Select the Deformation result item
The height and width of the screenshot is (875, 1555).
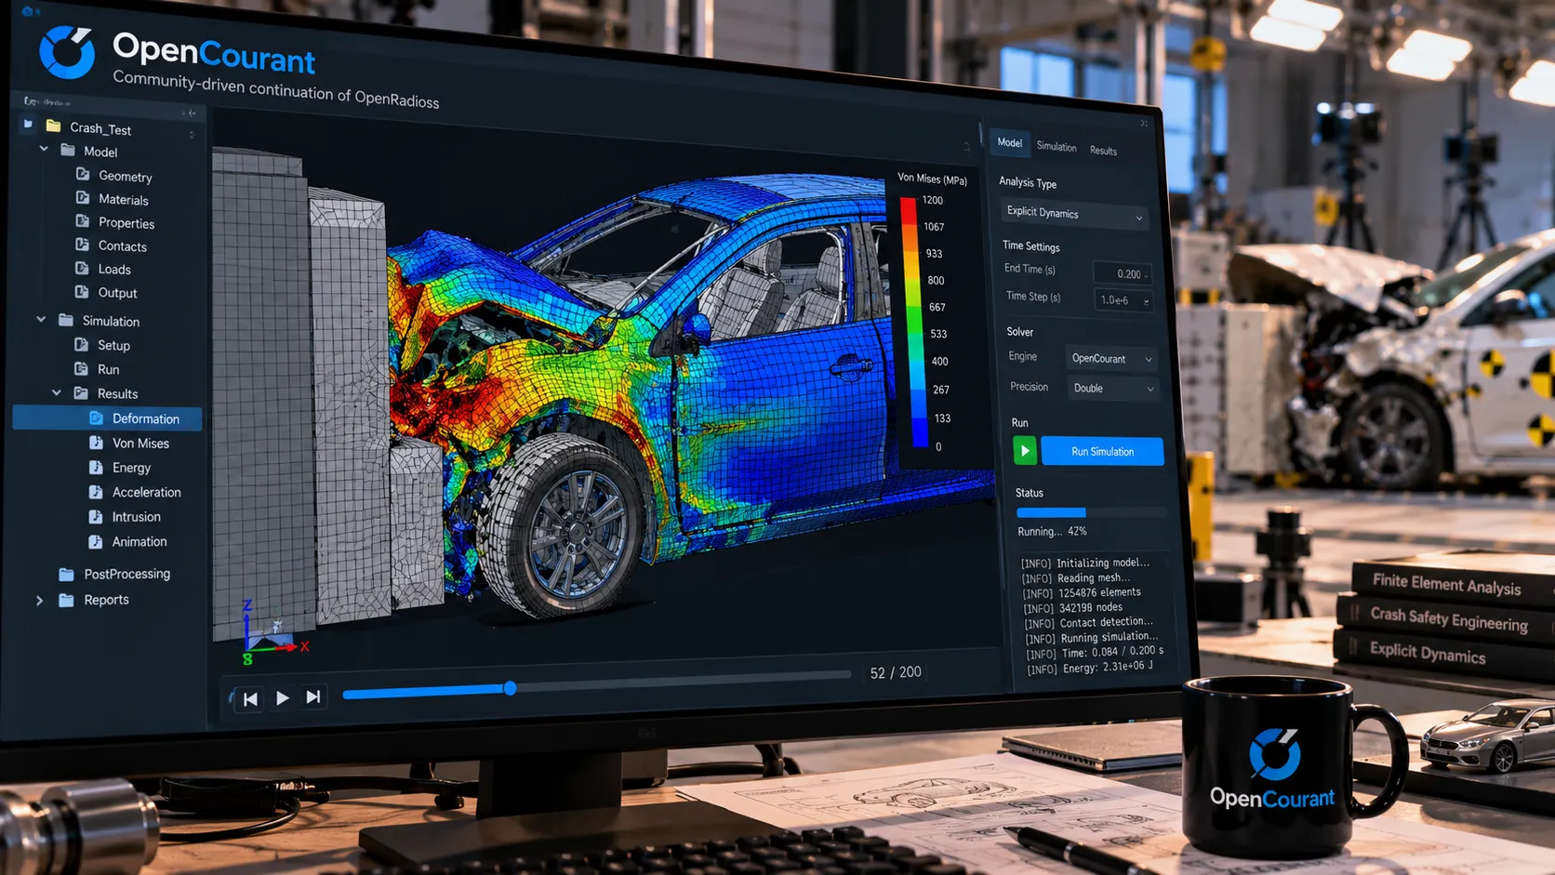[x=107, y=418]
